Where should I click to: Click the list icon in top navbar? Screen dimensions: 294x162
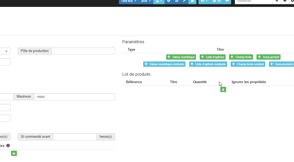point(176,1)
